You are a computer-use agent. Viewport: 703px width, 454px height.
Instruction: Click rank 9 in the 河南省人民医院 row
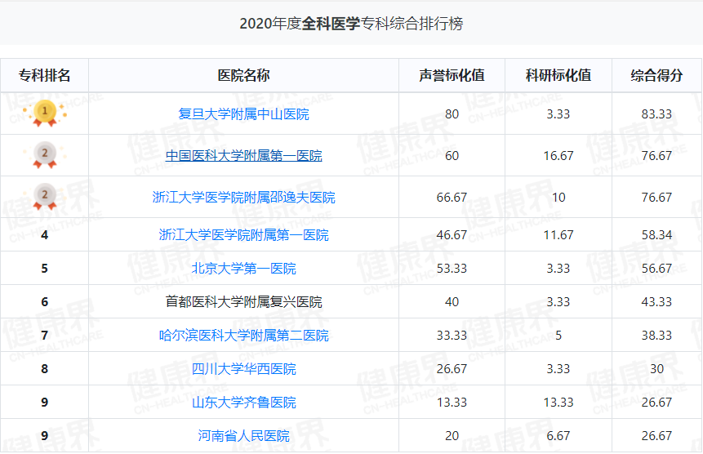(x=44, y=435)
